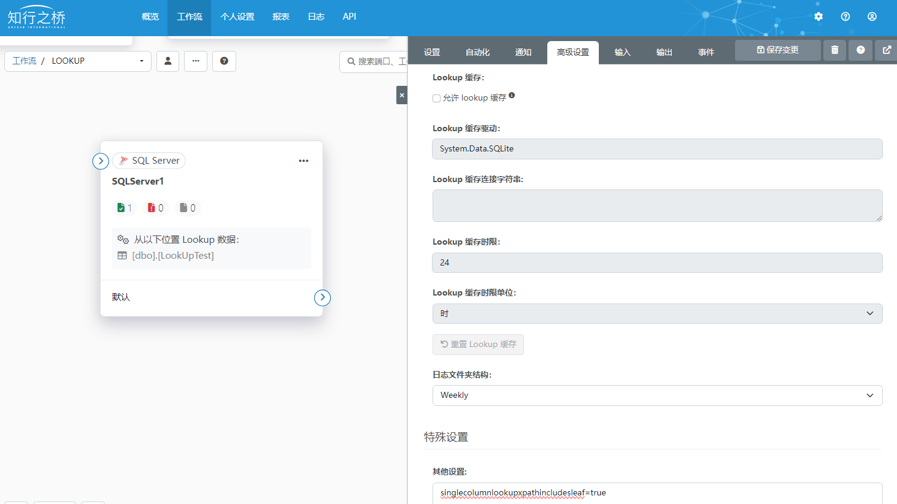Open the 报表 menu in top navigation

pos(280,17)
